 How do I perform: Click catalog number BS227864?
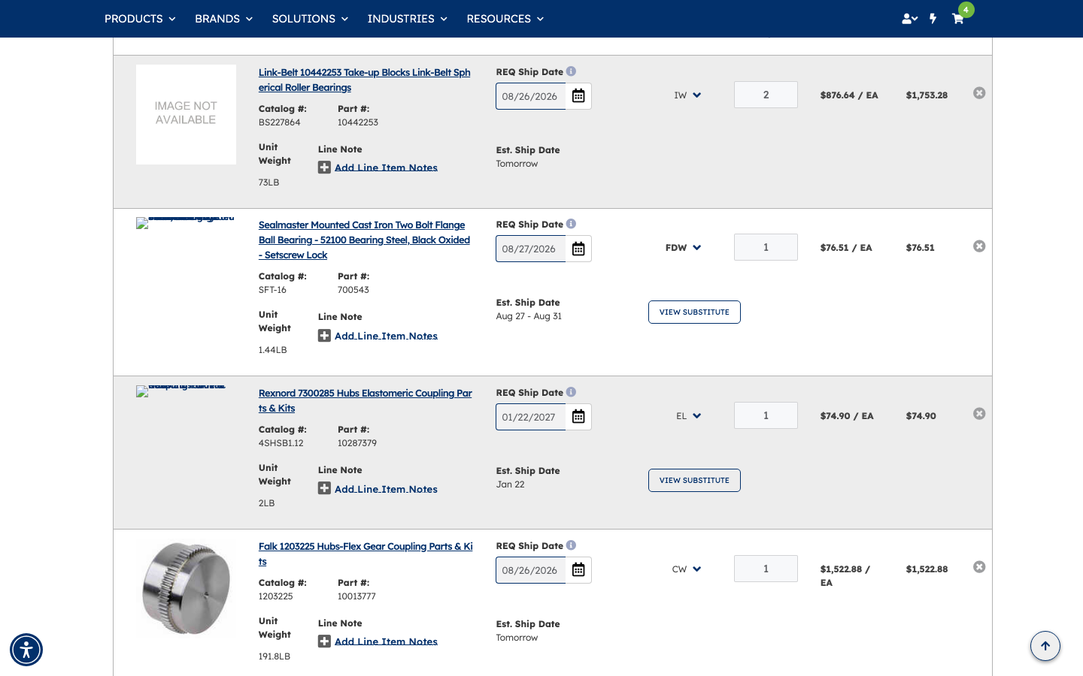[x=279, y=122]
